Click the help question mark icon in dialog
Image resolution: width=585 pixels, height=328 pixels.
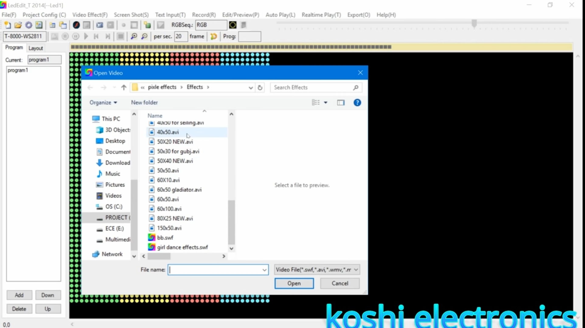[x=357, y=103]
